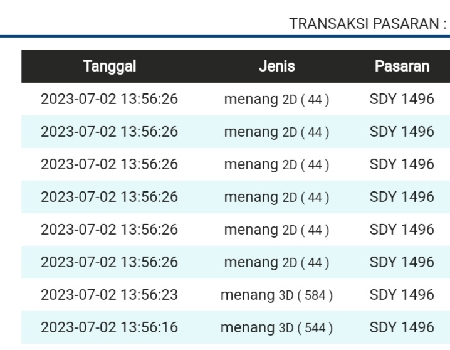Screen dimensions: 450x350
Task: Click the TRANSAKSI PASARAN heading text
Action: [368, 24]
